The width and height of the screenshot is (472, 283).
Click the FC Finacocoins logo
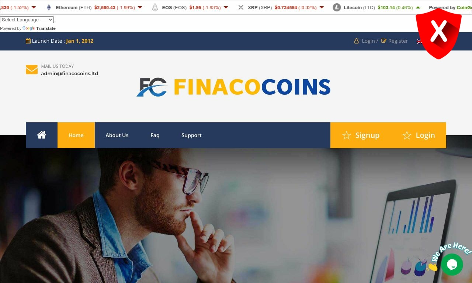(x=233, y=87)
